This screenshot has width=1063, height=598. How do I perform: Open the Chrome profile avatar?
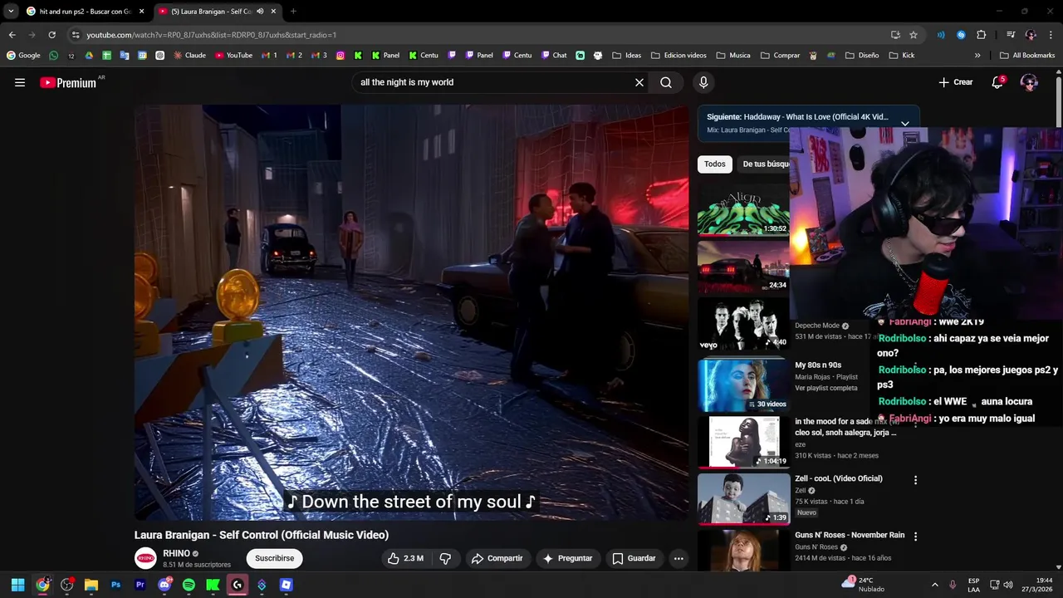(x=1031, y=35)
